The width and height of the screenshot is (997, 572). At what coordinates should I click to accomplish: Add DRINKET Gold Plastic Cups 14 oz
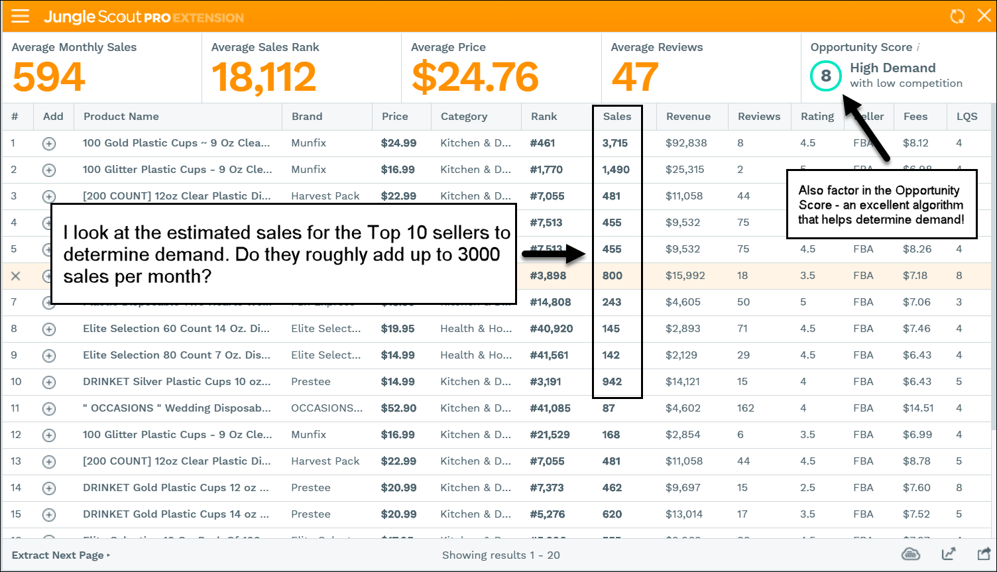[49, 514]
